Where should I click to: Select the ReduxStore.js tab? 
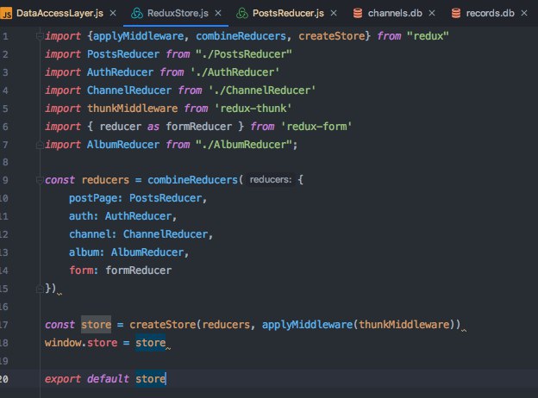point(176,13)
